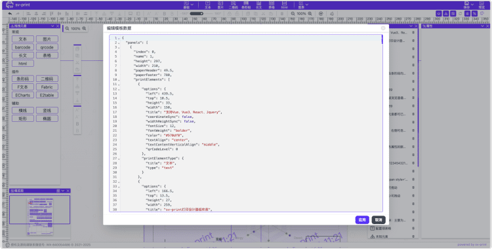Click canvas zoom-in icon beside 100% in floating bar
492x249 pixels.
pos(84,29)
